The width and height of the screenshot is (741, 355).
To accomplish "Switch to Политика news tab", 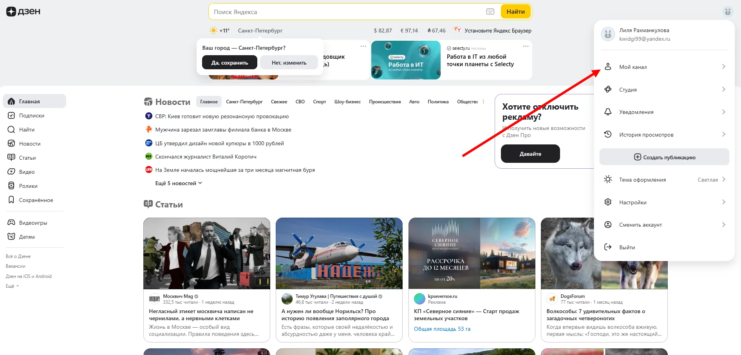I will (x=438, y=102).
